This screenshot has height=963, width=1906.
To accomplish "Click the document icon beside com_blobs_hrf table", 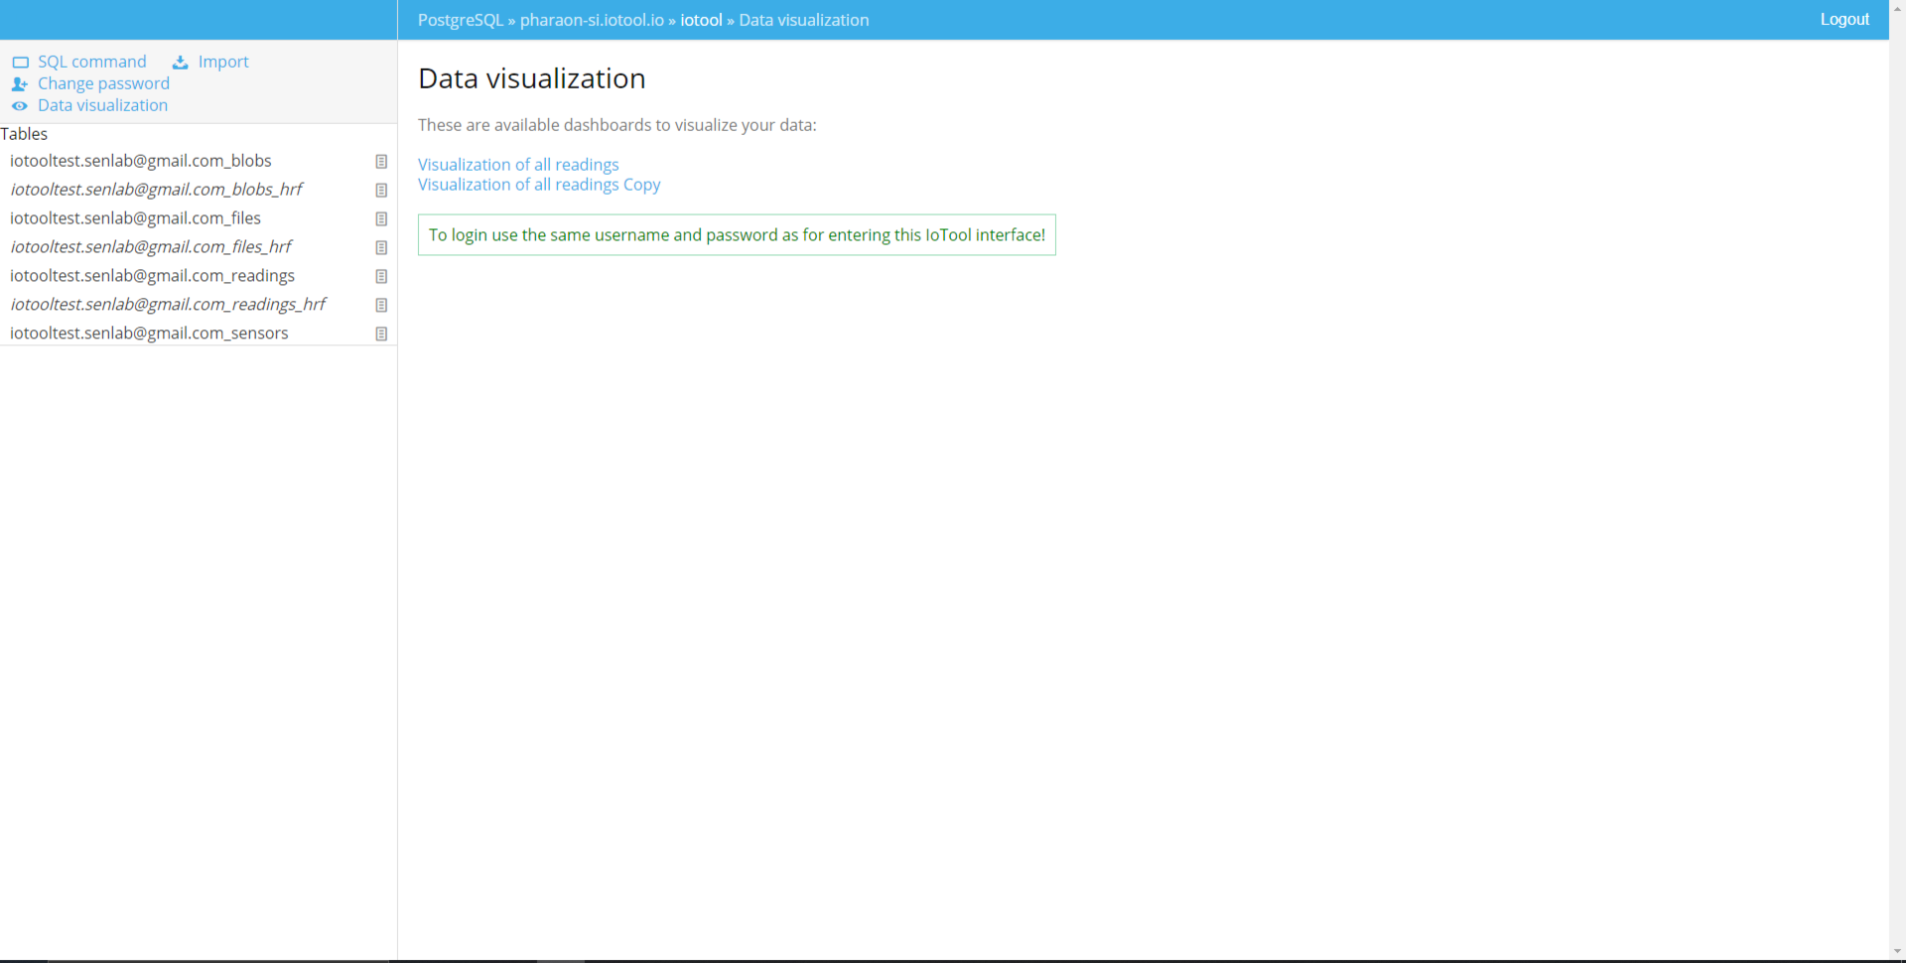I will click(381, 190).
